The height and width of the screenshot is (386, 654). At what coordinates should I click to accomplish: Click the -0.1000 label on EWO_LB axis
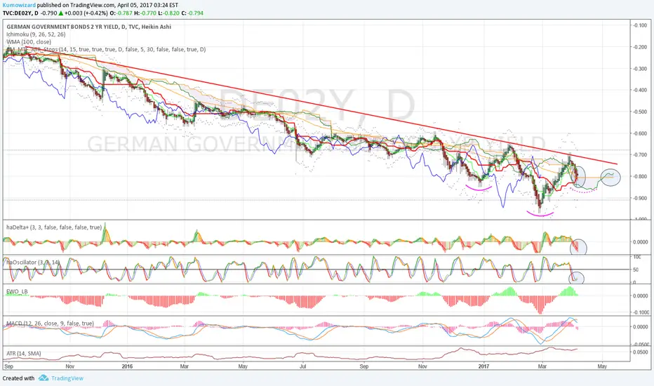pyautogui.click(x=641, y=312)
